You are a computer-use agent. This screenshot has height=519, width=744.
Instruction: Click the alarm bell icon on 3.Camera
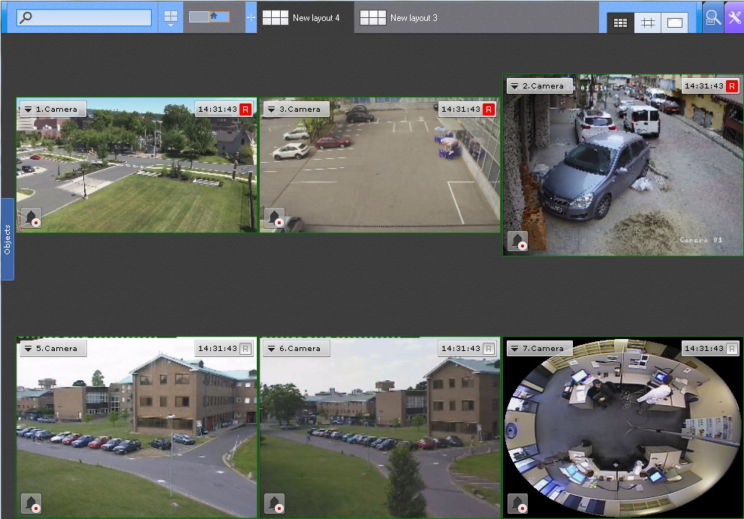pos(274,217)
